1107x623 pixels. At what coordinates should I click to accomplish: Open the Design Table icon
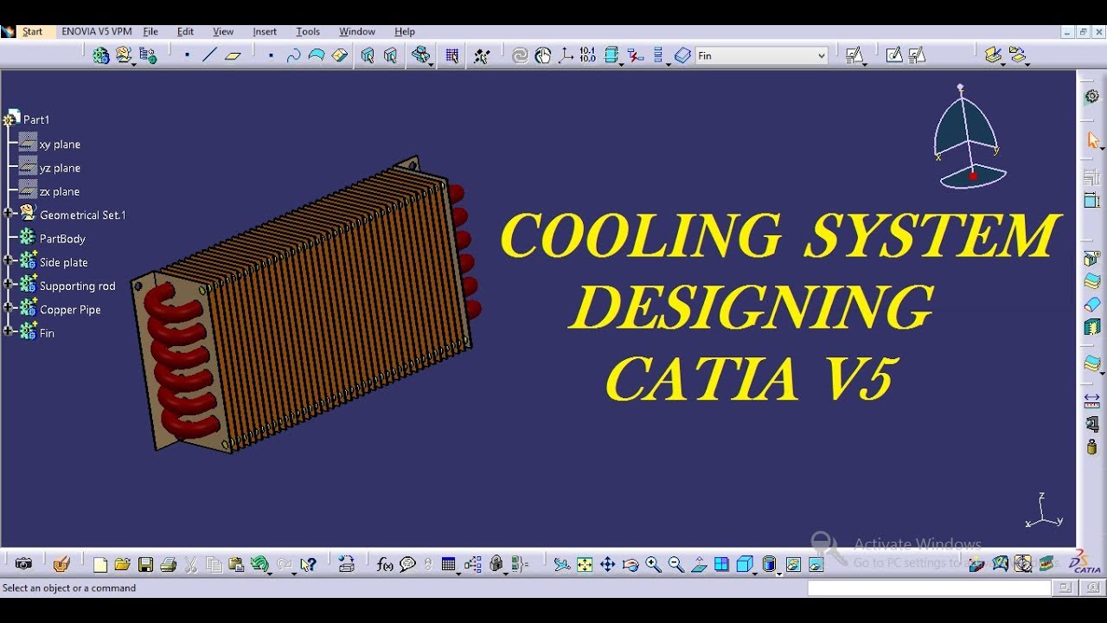[448, 565]
